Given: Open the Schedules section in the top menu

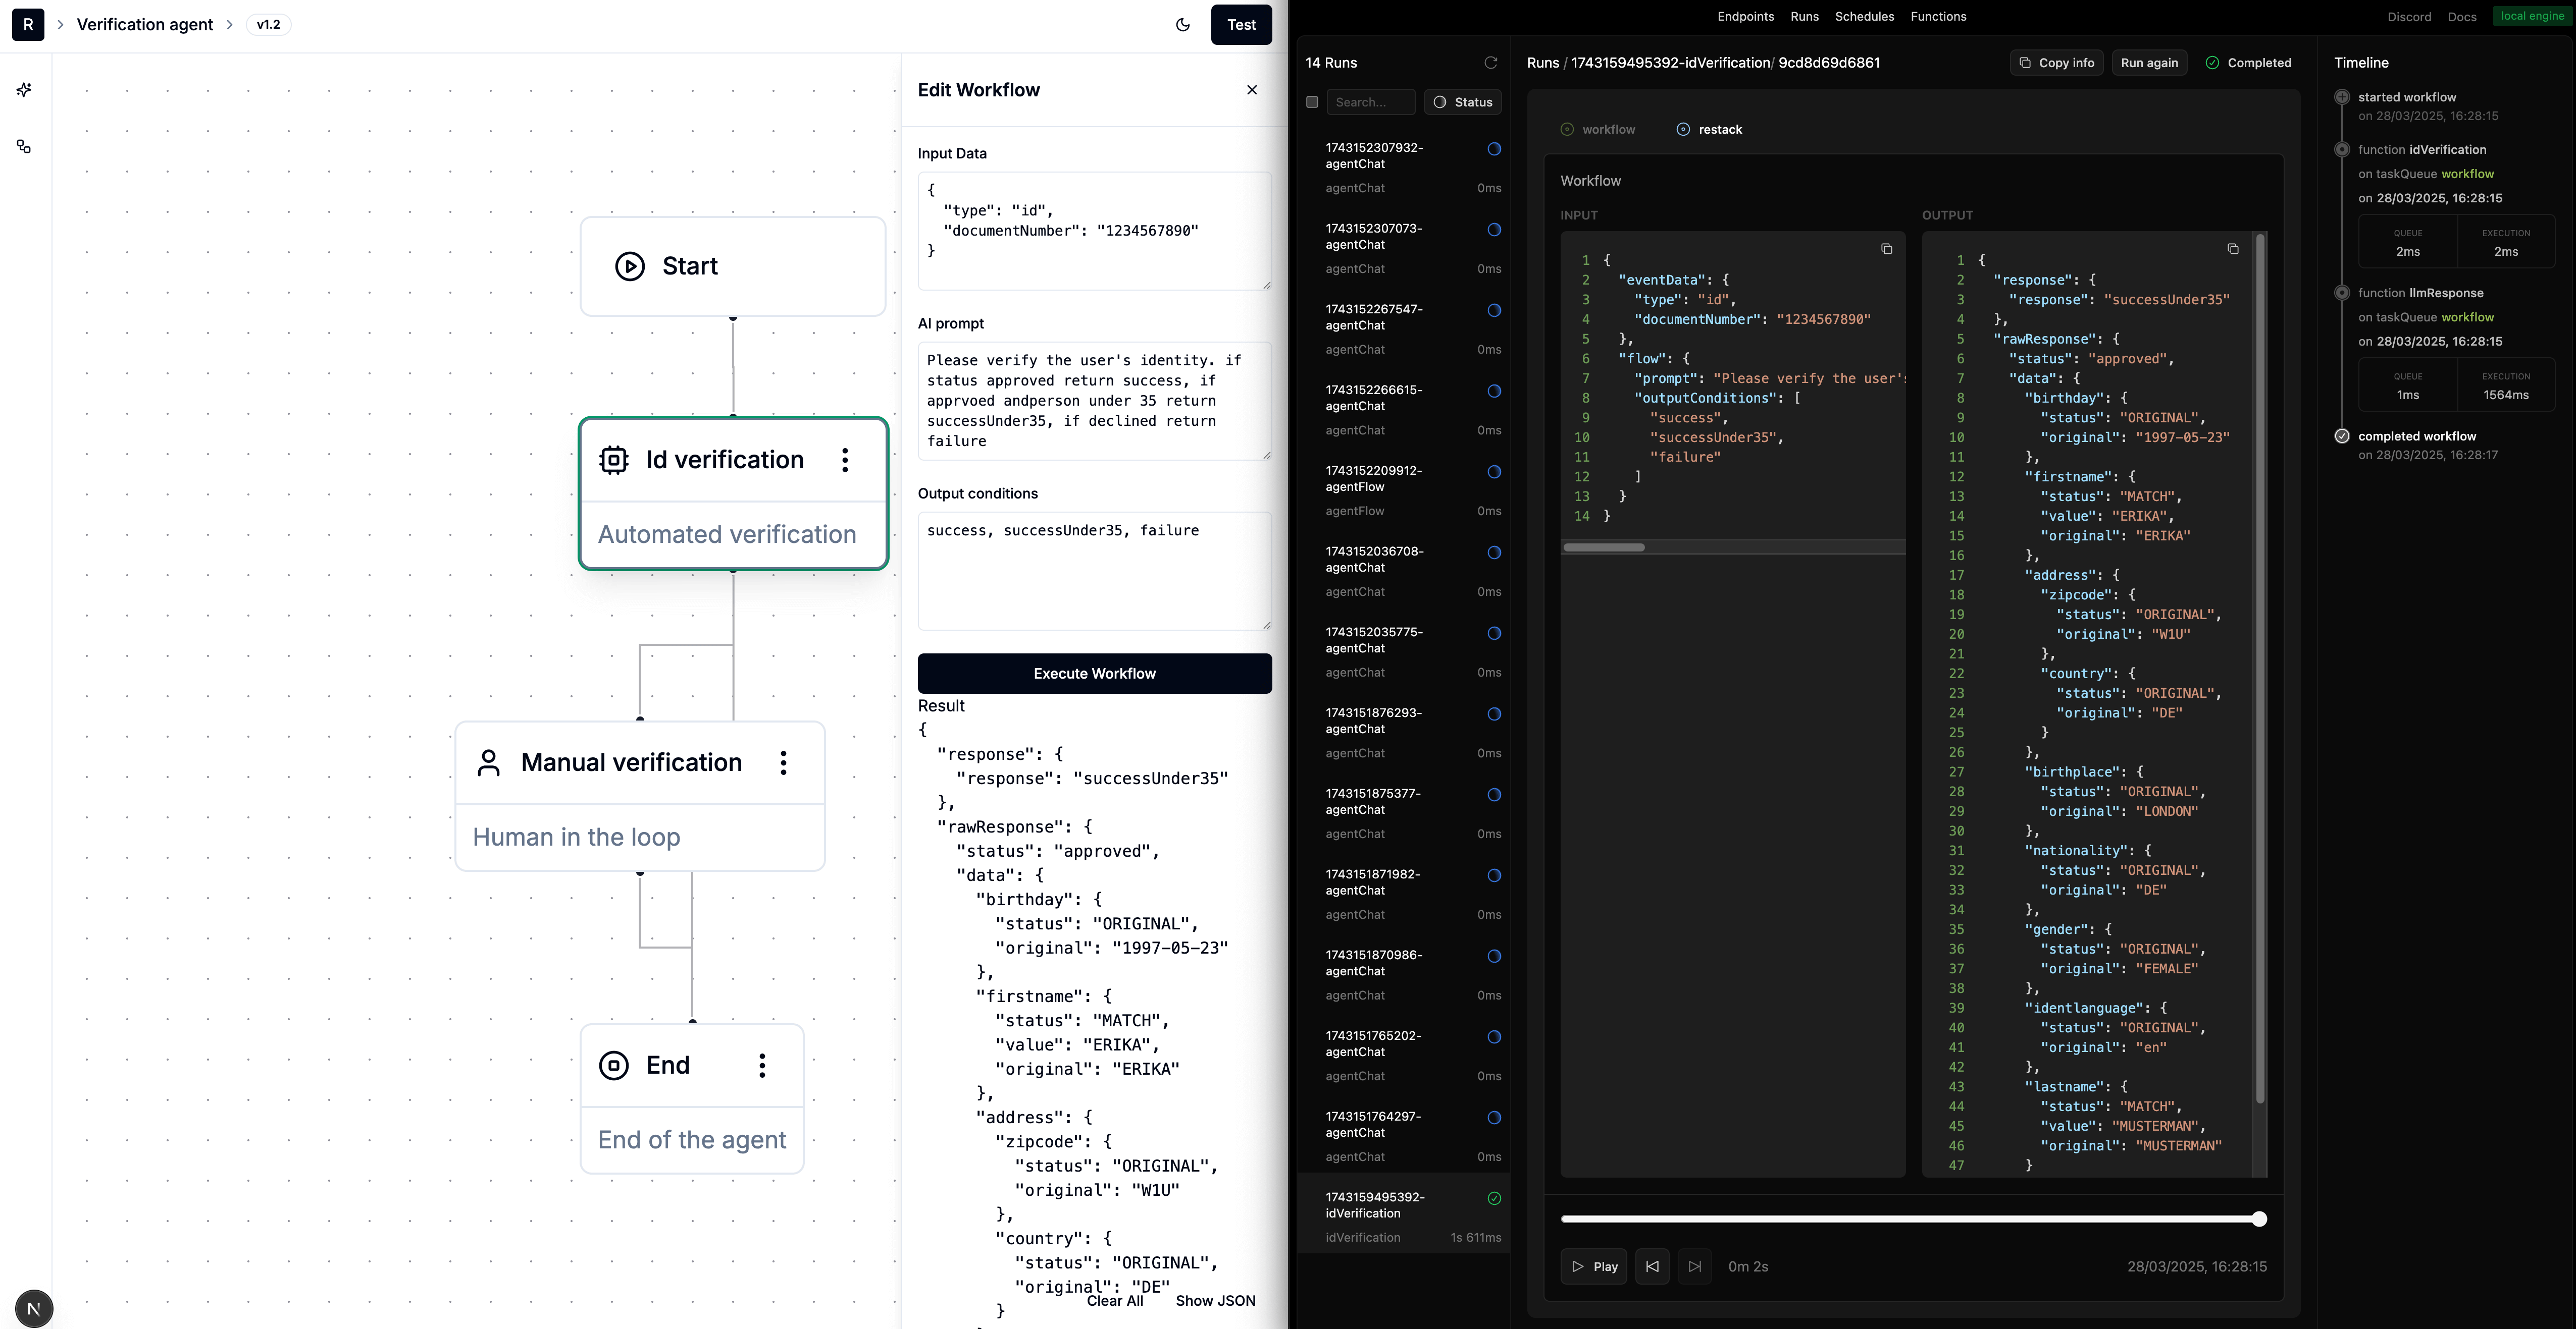Looking at the screenshot, I should pyautogui.click(x=1864, y=16).
